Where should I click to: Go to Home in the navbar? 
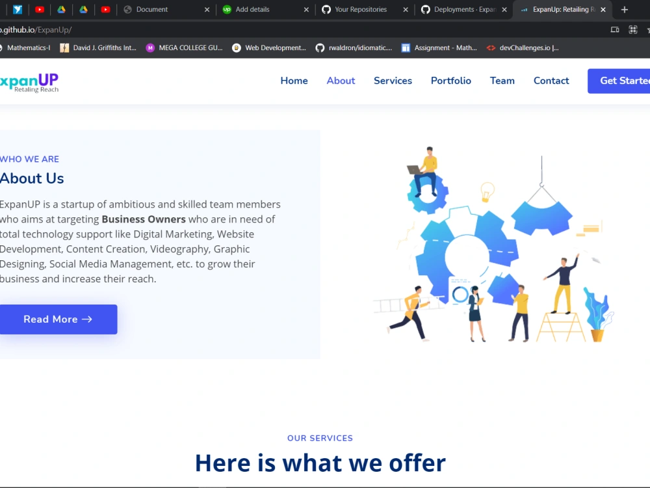(294, 81)
